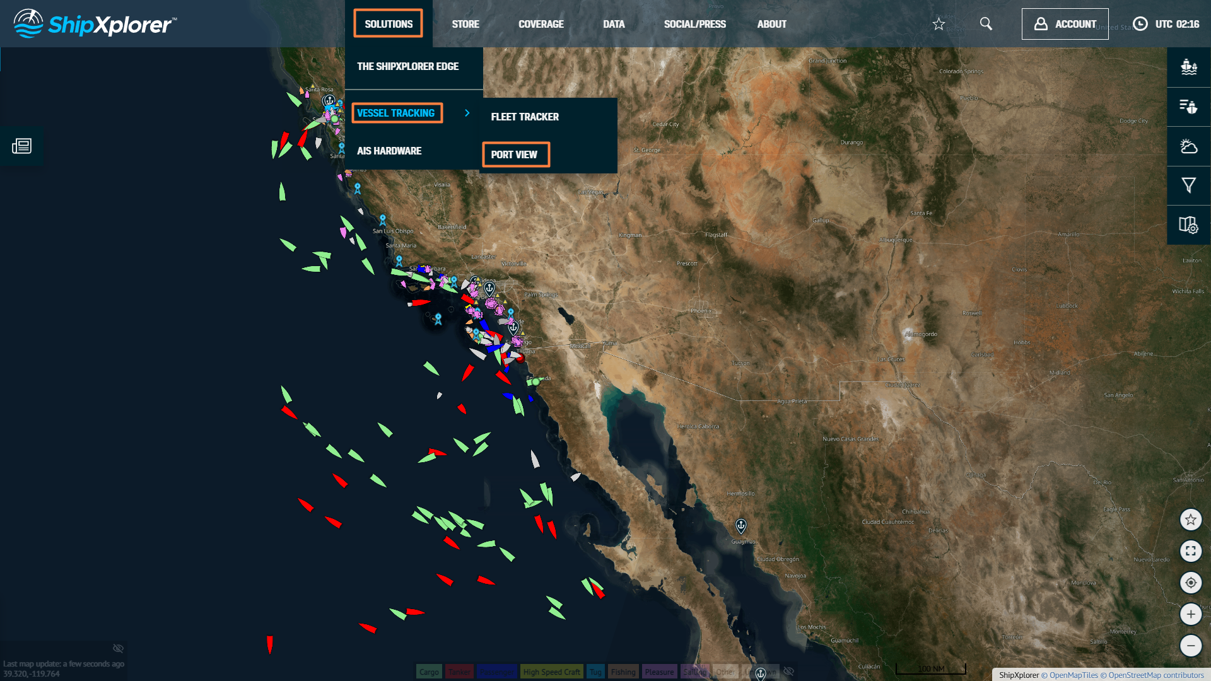Screen dimensions: 1211x681
Task: Open the weather layer icon
Action: [x=1188, y=146]
